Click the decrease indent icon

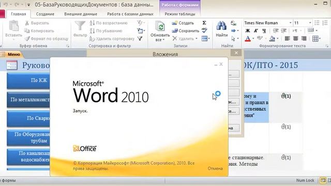click(x=276, y=31)
